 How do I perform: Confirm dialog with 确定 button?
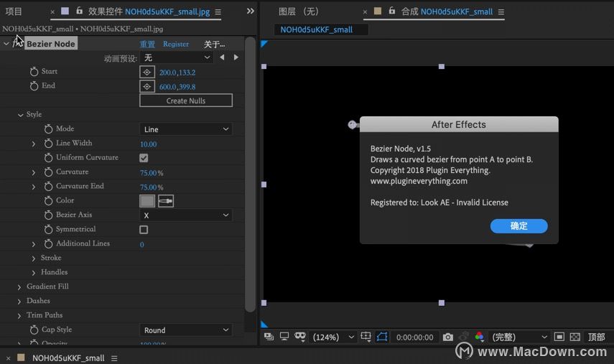point(518,226)
